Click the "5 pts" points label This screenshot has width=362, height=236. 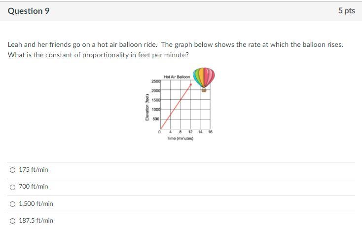tap(347, 11)
